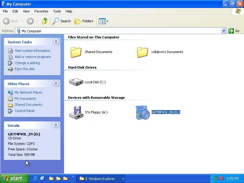The image size is (244, 183).
Task: Open Back button history dropdown arrow
Action: click(22, 21)
